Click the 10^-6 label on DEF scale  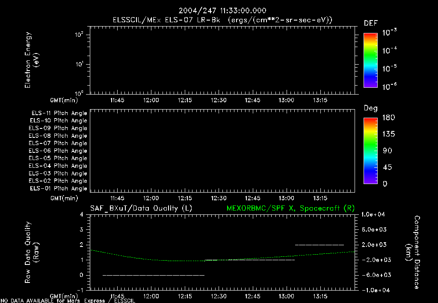click(x=390, y=86)
